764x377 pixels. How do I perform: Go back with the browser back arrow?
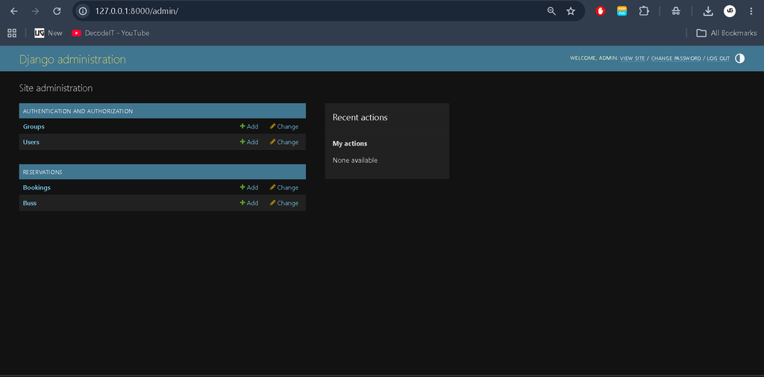point(13,10)
